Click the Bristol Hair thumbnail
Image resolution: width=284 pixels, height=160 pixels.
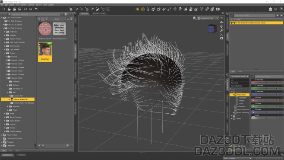pyautogui.click(x=45, y=52)
